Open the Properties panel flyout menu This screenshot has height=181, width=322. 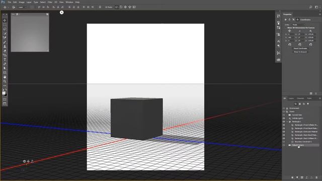pyautogui.click(x=320, y=14)
